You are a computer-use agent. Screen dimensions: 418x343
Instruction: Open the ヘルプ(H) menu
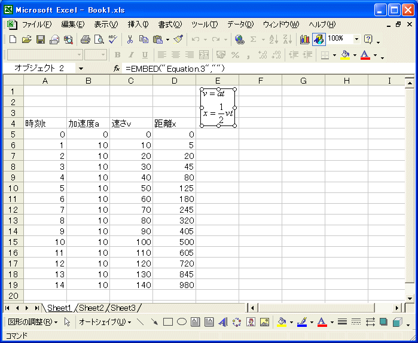322,24
